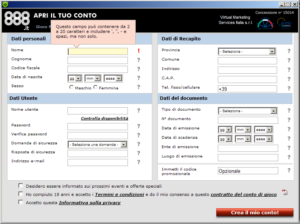Image resolution: width=300 pixels, height=224 pixels.
Task: Open the help icon for Password
Action: tap(138, 126)
